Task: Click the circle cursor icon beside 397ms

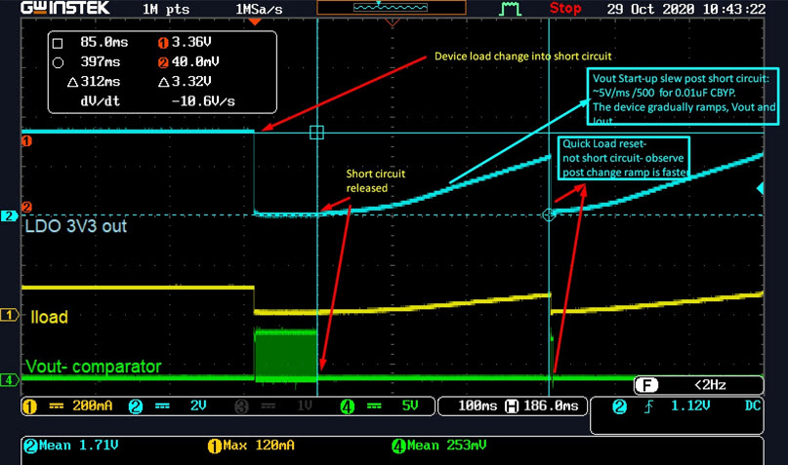Action: (58, 62)
